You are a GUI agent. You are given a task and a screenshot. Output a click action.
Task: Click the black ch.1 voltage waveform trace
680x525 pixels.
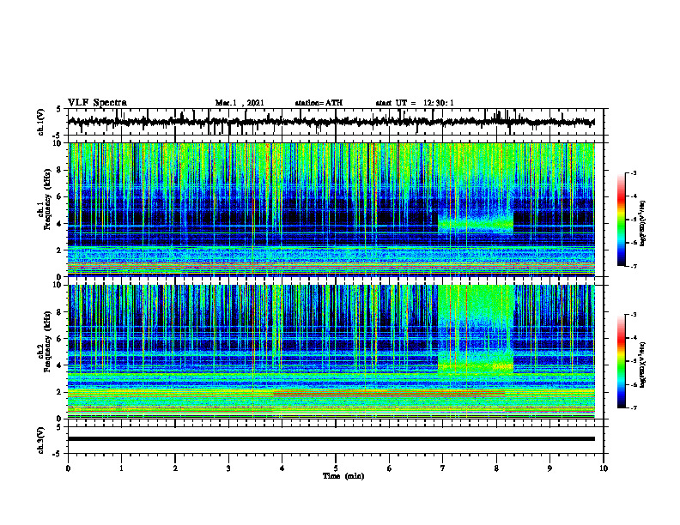(331, 122)
